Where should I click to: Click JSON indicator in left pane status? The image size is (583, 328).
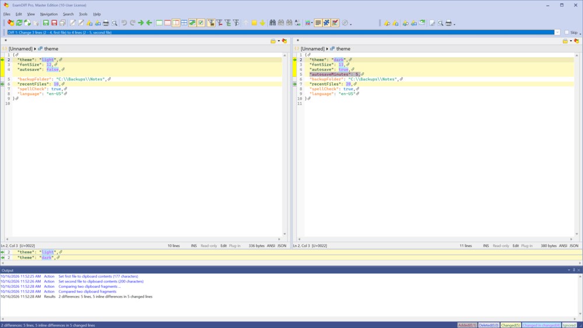(x=282, y=245)
